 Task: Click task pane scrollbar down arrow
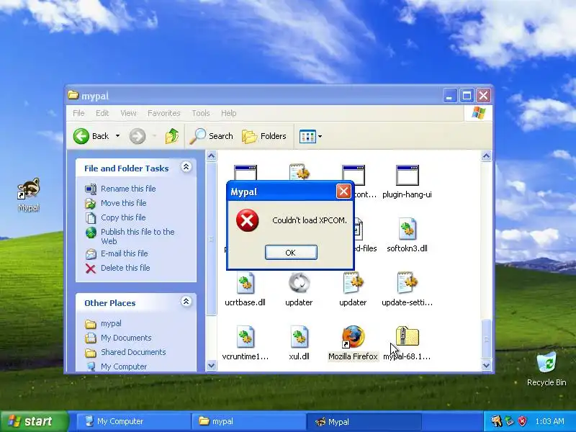click(x=211, y=366)
